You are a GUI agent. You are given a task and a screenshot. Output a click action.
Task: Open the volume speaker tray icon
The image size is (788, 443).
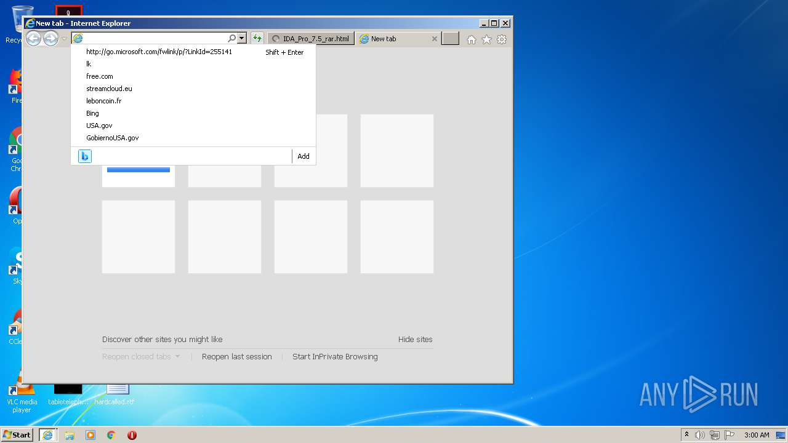point(699,435)
